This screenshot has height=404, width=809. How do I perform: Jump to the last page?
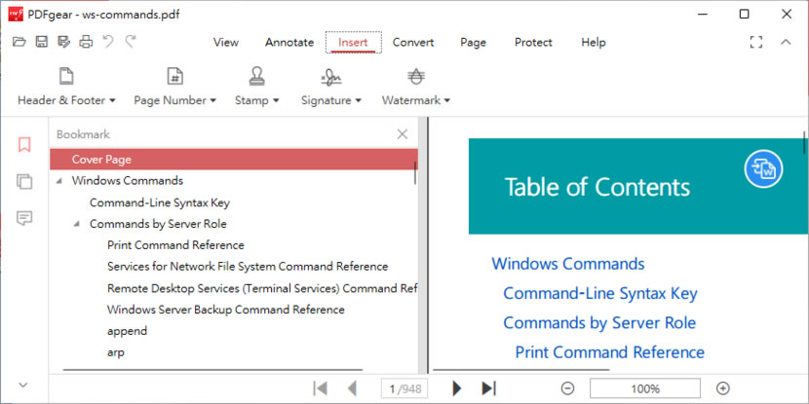(x=488, y=388)
